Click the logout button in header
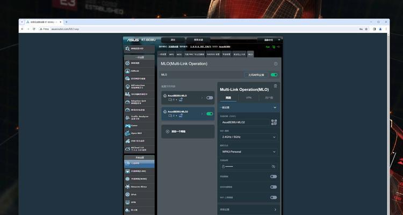The image size is (403, 215). [173, 40]
